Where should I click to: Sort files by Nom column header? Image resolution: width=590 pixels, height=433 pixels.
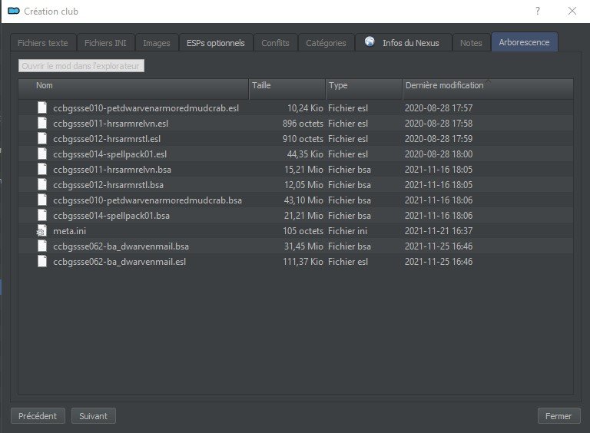point(134,89)
